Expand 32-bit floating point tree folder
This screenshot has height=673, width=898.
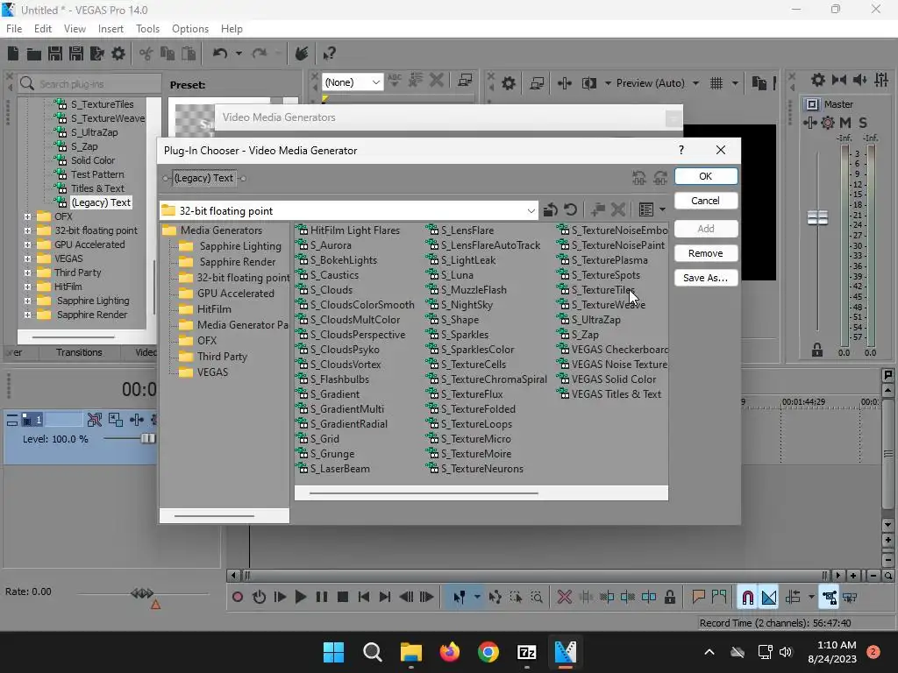tap(27, 230)
